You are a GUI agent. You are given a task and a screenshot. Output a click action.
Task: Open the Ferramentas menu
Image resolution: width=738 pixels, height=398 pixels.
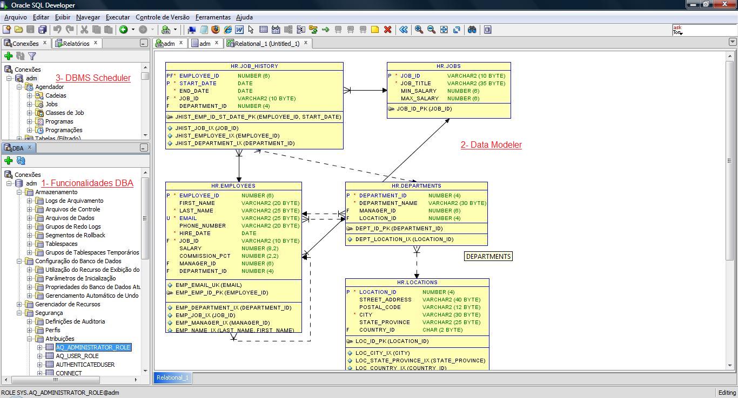pos(213,17)
